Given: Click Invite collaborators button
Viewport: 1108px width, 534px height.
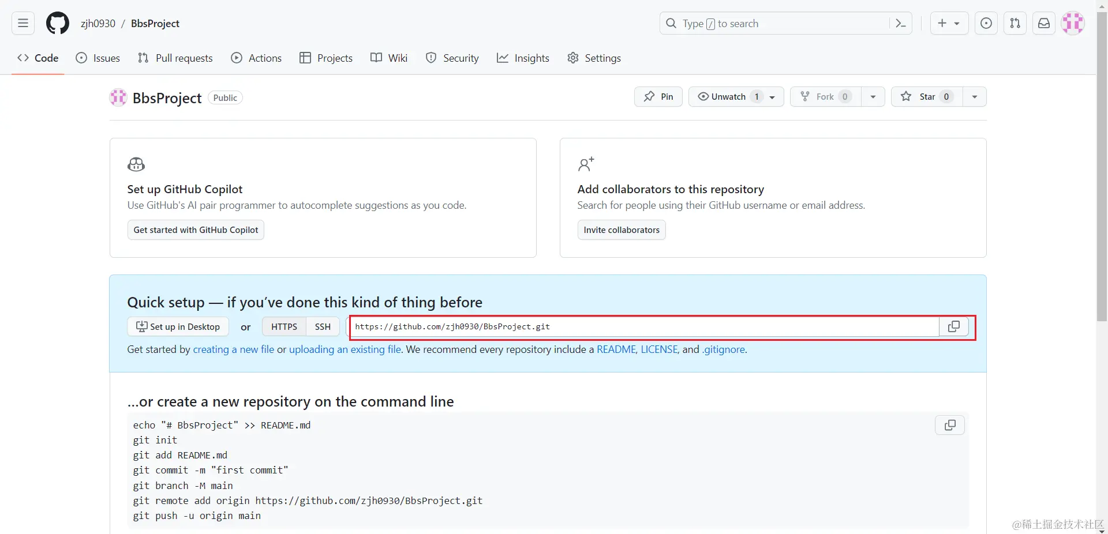Looking at the screenshot, I should point(622,230).
